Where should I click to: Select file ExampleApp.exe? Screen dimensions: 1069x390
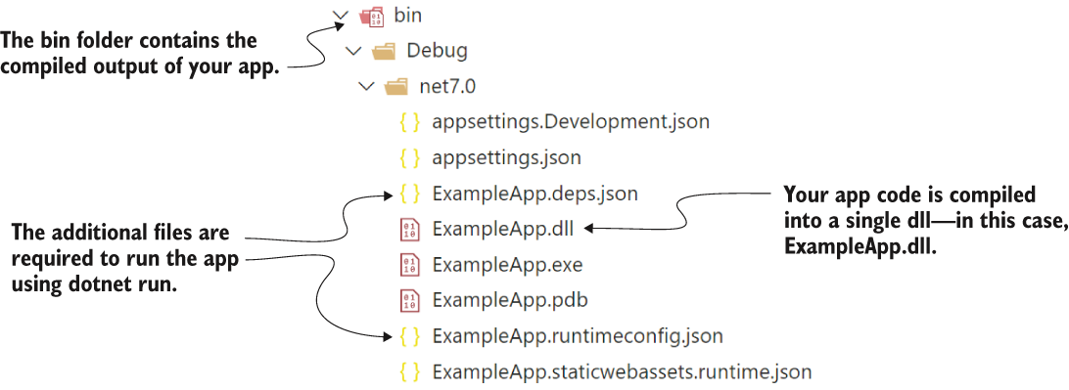pos(507,265)
